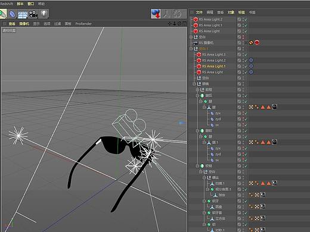This screenshot has height=232, width=310.
Task: Toggle the enable checkmark on 细分曲面.1 row
Action: pyautogui.click(x=246, y=189)
